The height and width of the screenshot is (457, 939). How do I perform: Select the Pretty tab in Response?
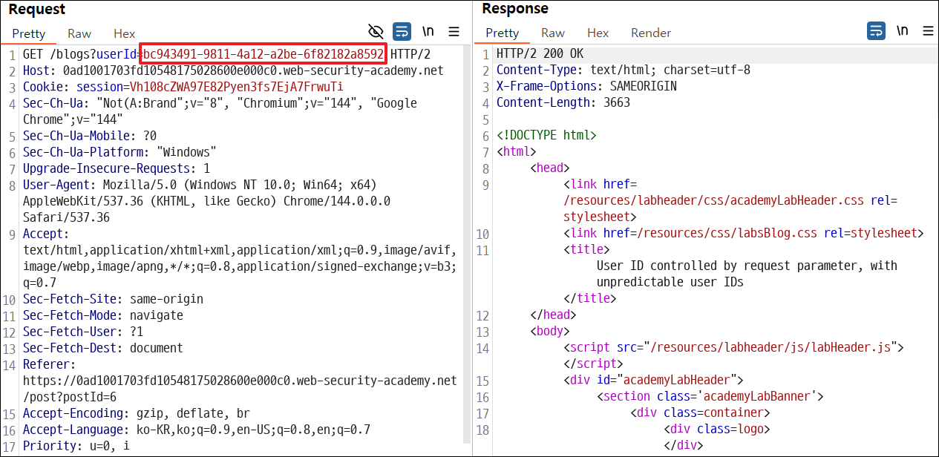click(x=503, y=33)
